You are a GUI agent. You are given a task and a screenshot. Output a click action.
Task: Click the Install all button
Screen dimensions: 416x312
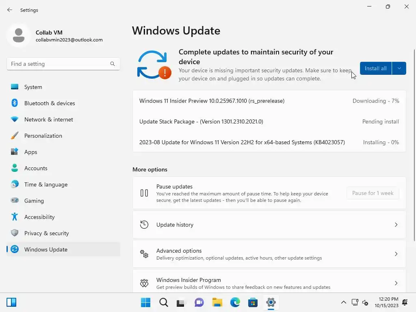pos(375,68)
